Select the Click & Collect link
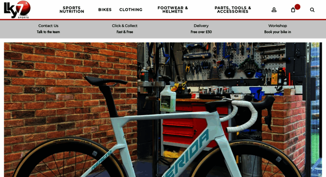This screenshot has width=326, height=177. point(125,26)
